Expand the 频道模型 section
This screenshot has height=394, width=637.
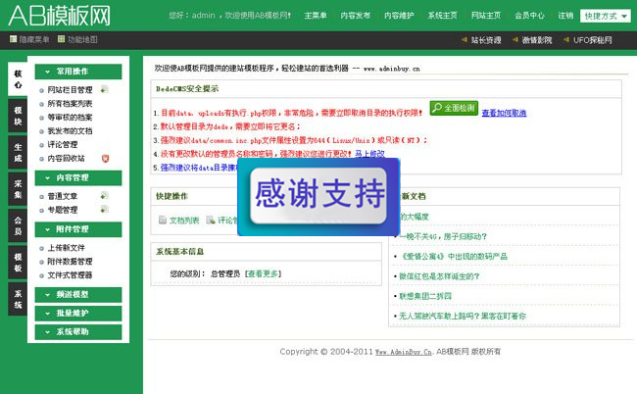(x=78, y=294)
